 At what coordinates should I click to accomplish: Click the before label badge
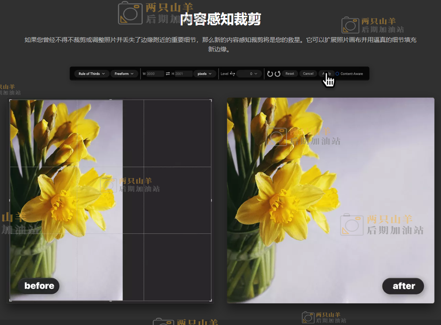(x=39, y=286)
